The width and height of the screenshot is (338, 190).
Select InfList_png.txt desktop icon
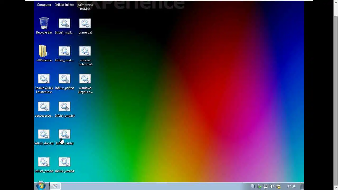click(64, 110)
